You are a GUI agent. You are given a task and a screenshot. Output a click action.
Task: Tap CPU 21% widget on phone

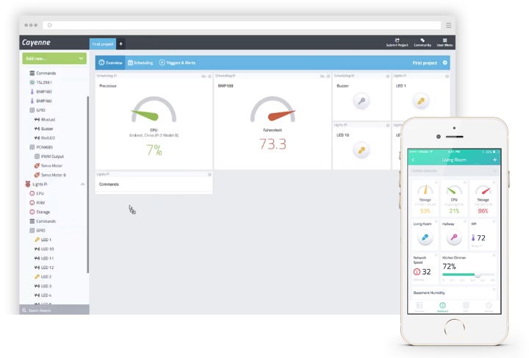[454, 198]
